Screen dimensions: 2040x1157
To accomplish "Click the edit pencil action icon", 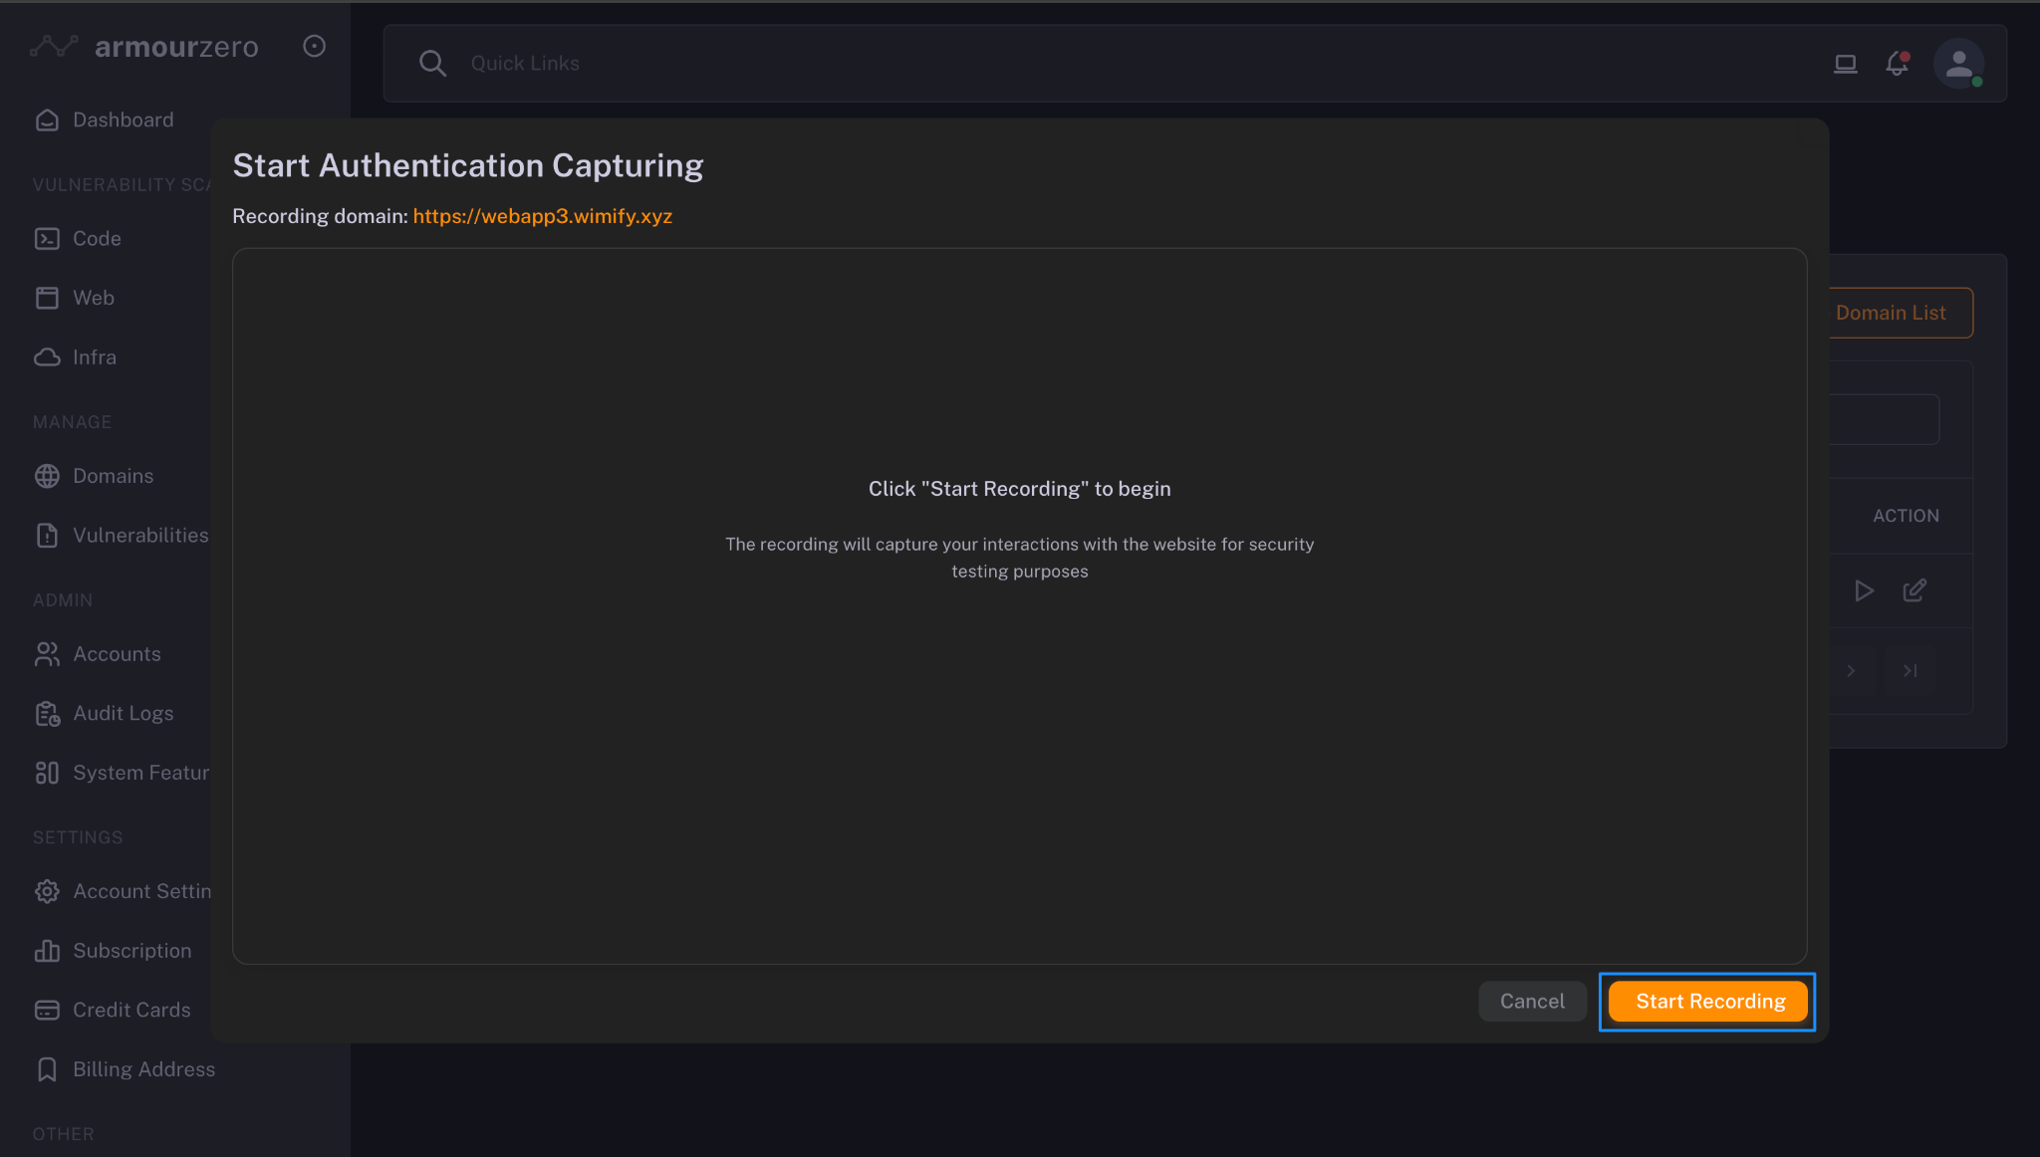I will [1913, 590].
